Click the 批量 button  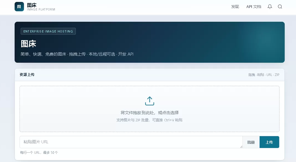[251, 142]
